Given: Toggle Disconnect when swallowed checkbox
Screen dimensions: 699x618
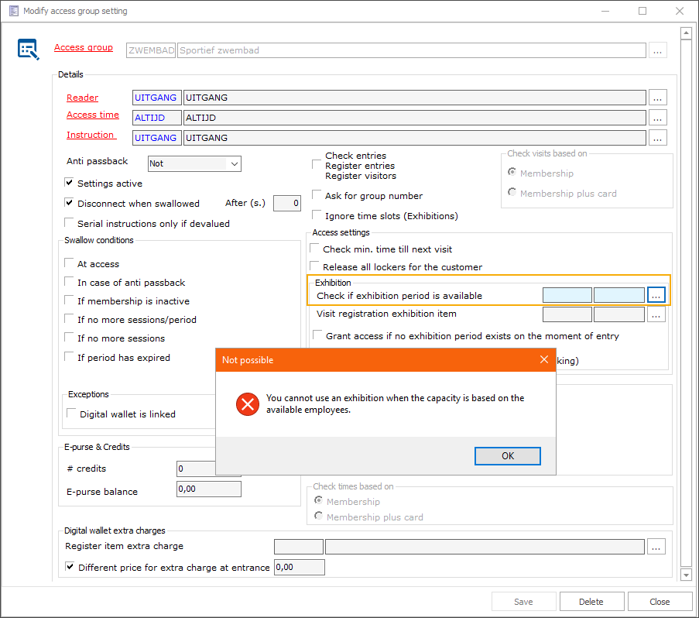Looking at the screenshot, I should 70,204.
